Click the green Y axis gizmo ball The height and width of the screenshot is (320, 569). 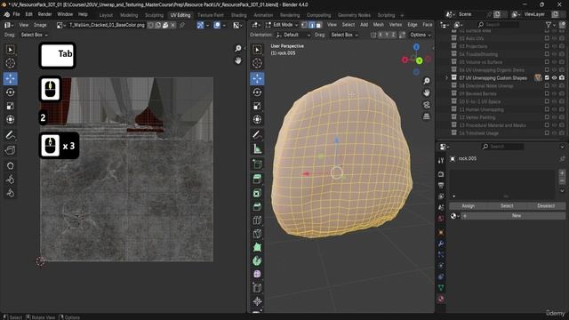pos(419,61)
